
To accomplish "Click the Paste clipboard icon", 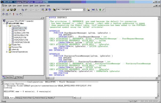I will [x=26, y=10].
